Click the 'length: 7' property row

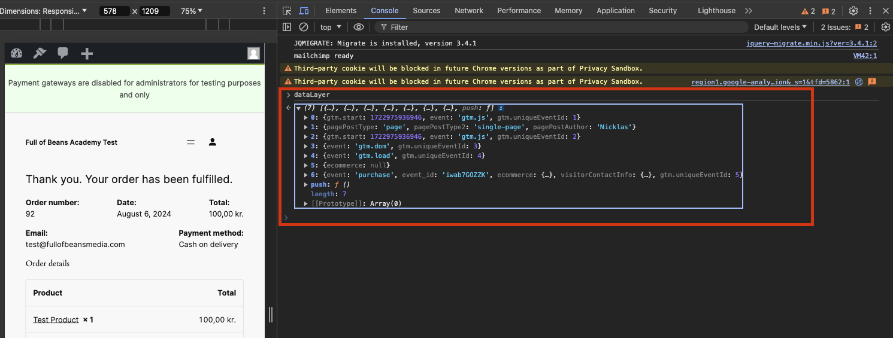coord(329,194)
